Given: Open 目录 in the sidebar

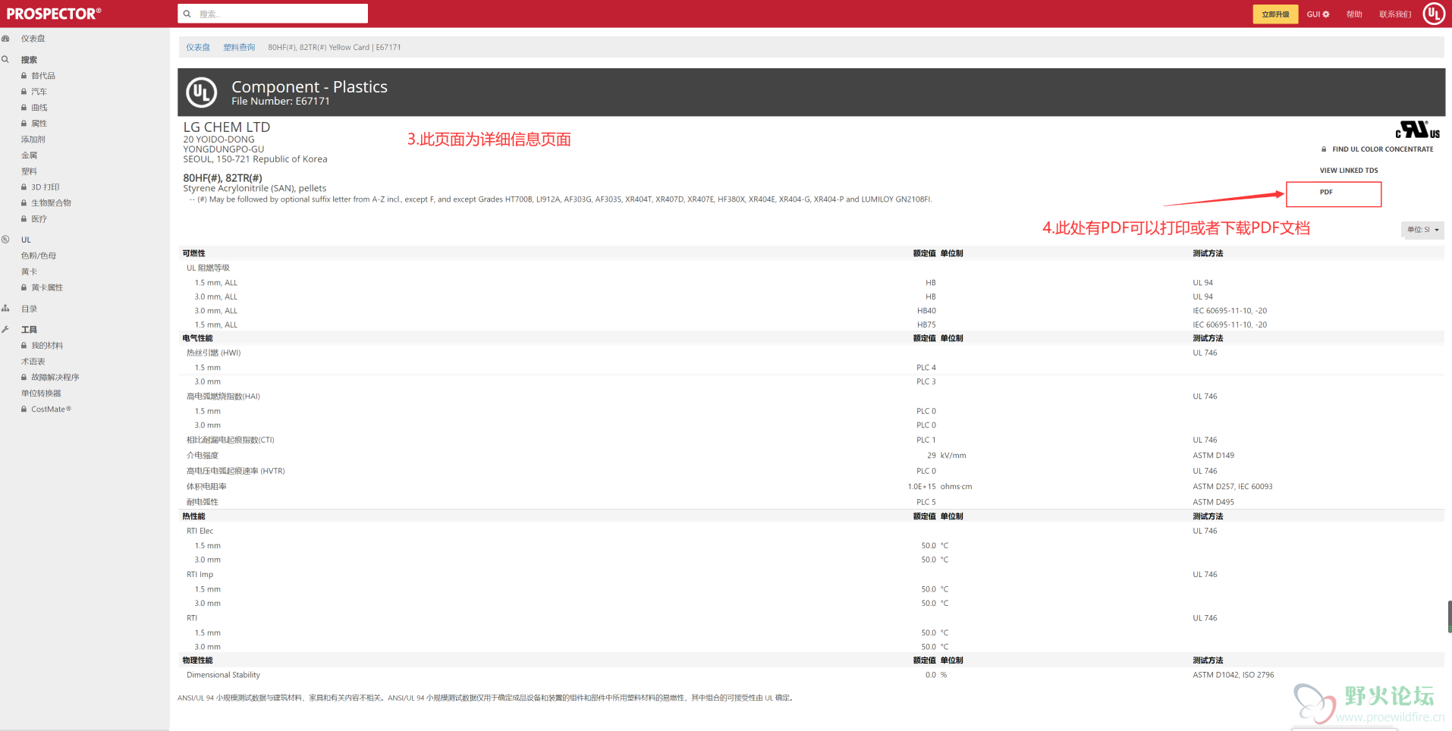Looking at the screenshot, I should coord(30,309).
